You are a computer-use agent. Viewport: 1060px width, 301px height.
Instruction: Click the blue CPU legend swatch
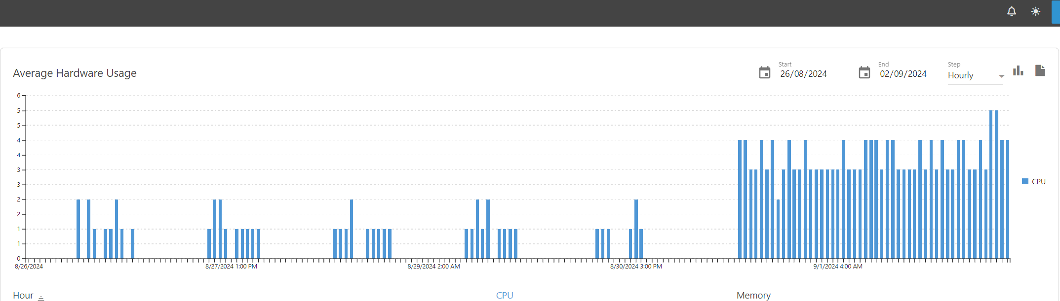[1025, 182]
